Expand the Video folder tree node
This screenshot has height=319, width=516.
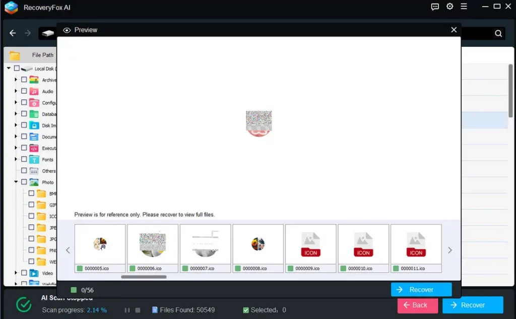[x=16, y=273]
